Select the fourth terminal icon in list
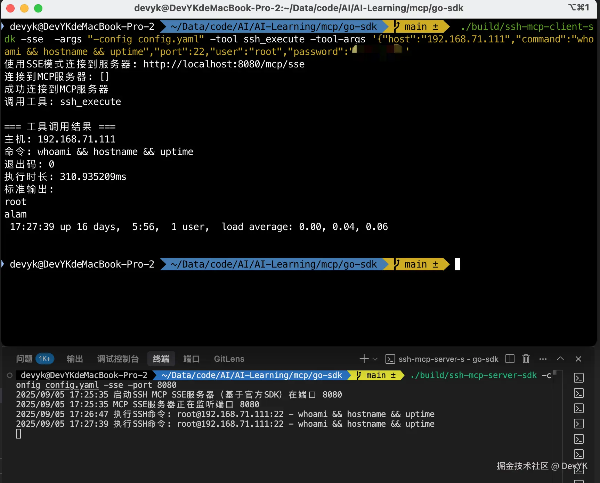 click(x=579, y=424)
